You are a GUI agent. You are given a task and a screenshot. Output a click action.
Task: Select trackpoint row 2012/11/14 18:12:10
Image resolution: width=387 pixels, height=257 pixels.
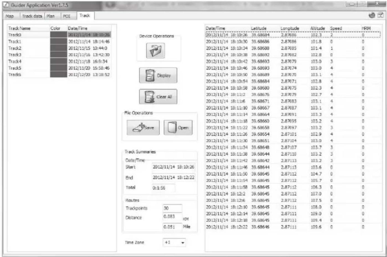[x=293, y=207]
